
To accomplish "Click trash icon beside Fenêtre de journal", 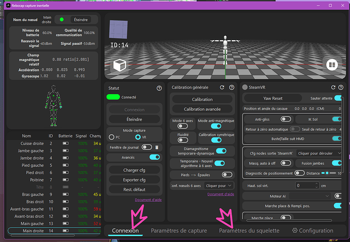I will pyautogui.click(x=157, y=147).
